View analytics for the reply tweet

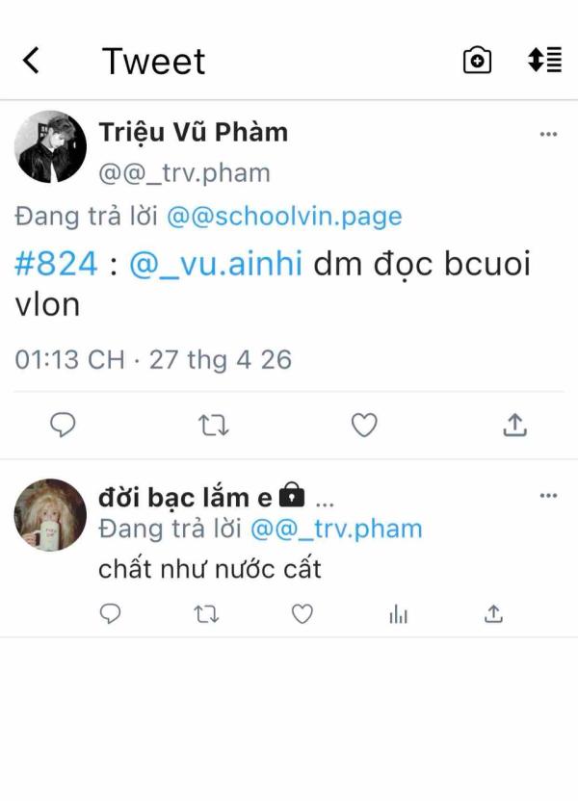pos(398,614)
